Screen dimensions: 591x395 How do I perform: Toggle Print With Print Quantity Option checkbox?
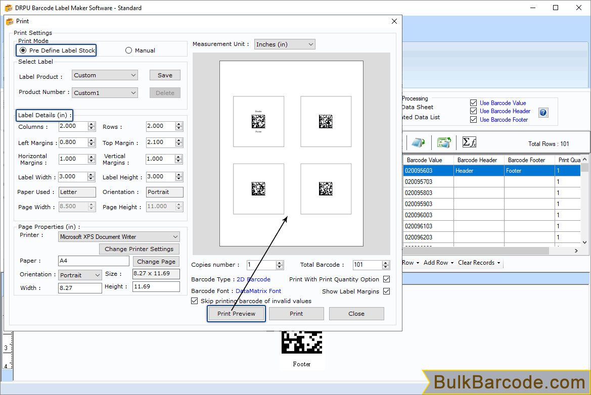point(386,279)
